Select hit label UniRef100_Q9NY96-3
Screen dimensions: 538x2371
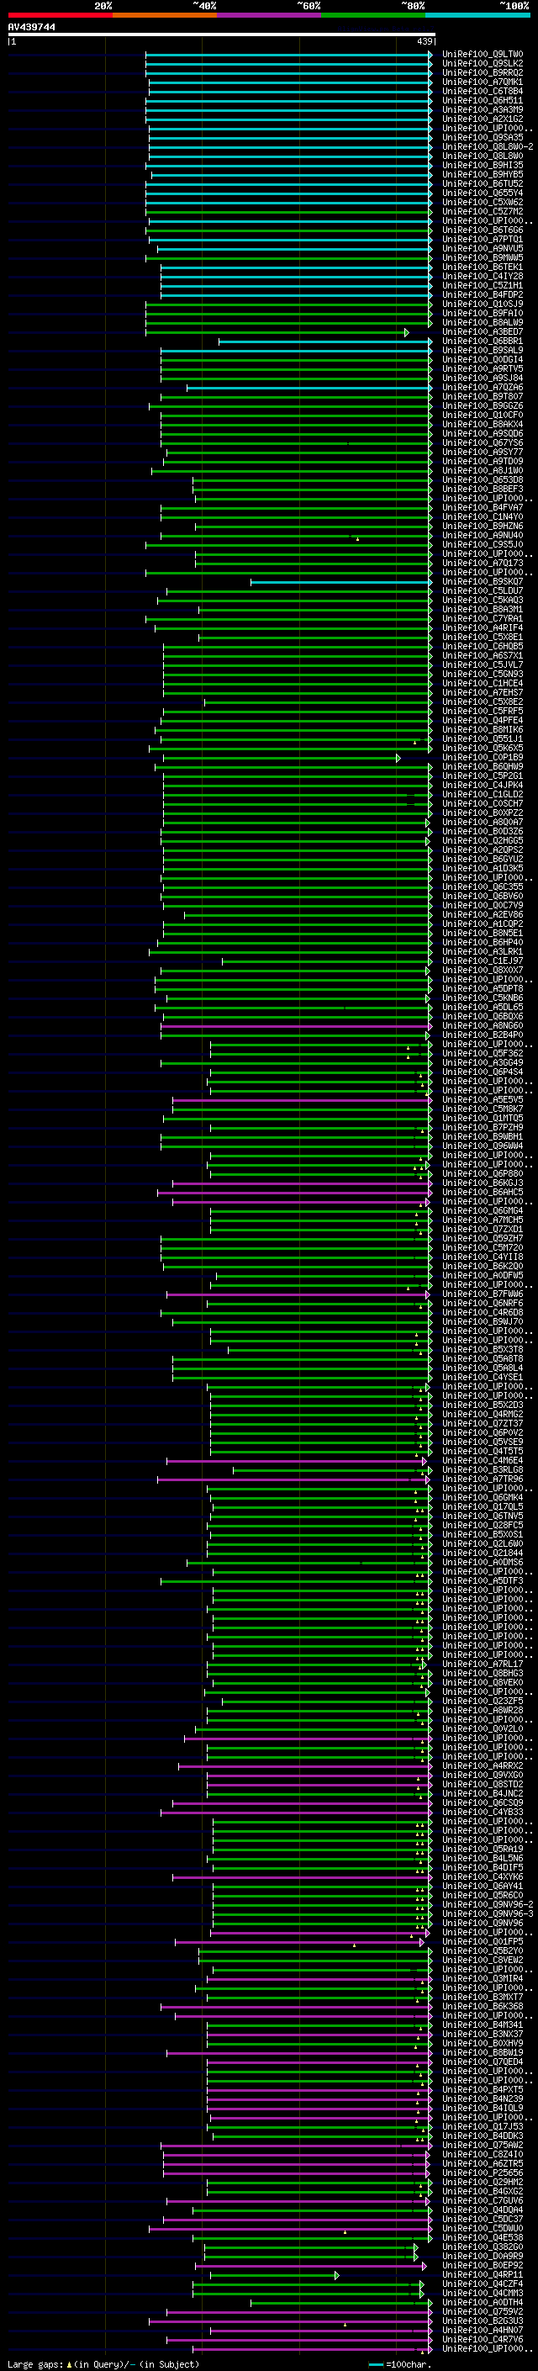tap(488, 1913)
